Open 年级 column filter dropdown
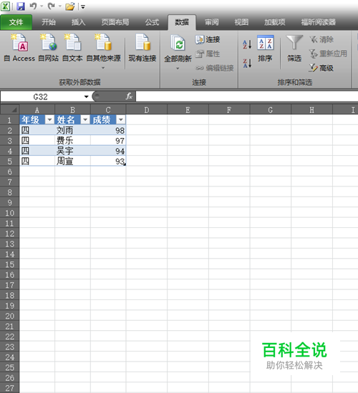The image size is (358, 393). (49, 120)
